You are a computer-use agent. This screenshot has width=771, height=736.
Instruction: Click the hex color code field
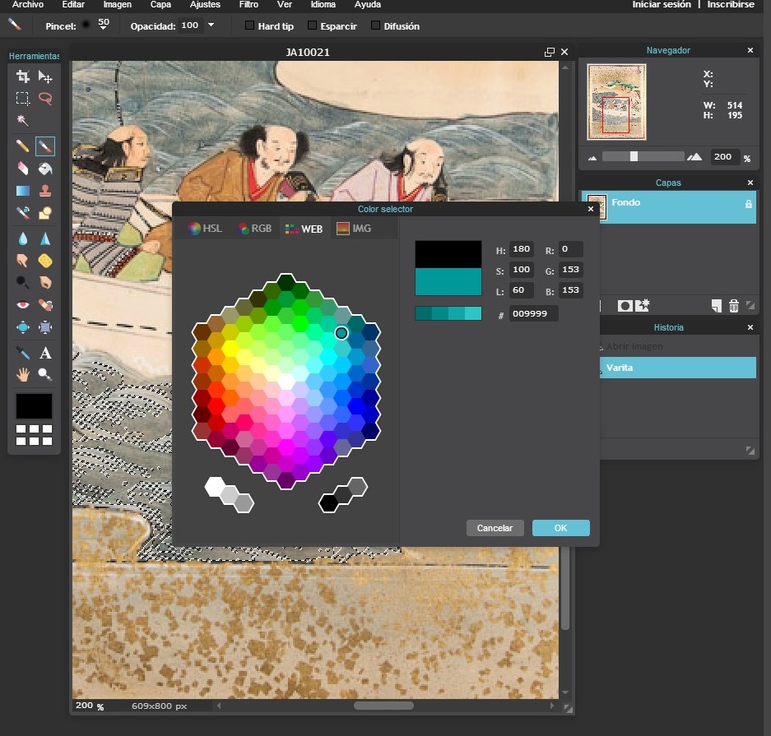pos(533,314)
